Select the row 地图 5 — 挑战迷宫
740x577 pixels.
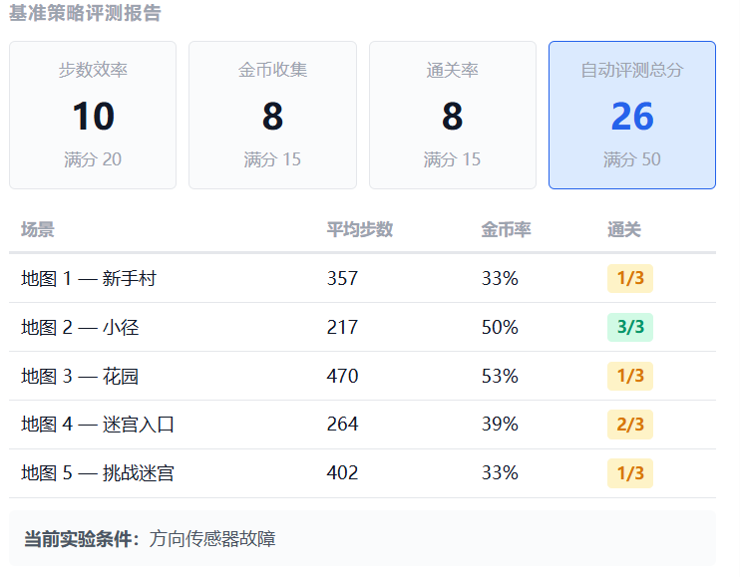click(x=362, y=472)
